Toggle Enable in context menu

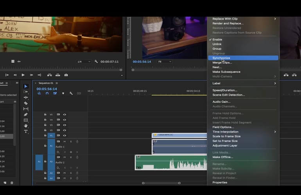(x=243, y=39)
